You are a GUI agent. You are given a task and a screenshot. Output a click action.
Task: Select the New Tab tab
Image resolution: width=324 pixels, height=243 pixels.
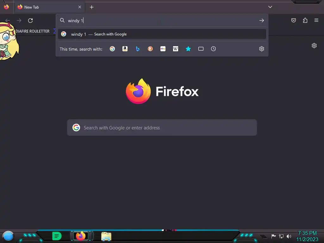(x=49, y=7)
